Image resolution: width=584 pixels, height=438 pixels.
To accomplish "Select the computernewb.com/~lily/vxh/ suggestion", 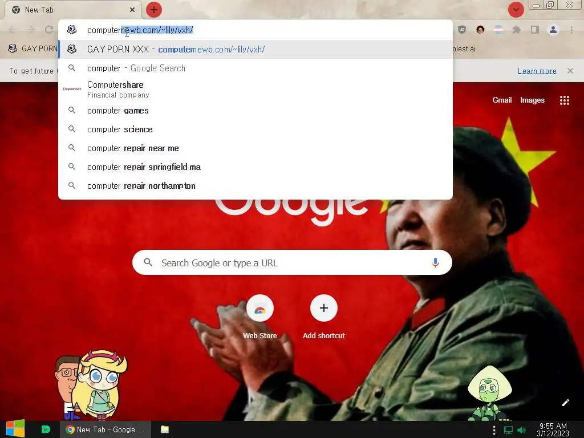I will coord(255,49).
